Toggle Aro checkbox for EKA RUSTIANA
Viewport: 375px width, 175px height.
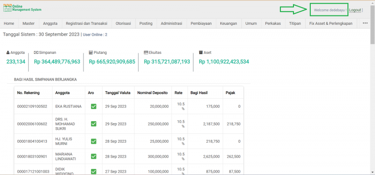(93, 107)
